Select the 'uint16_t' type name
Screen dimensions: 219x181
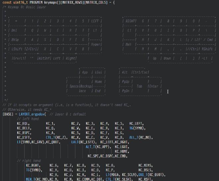(x=21, y=3)
